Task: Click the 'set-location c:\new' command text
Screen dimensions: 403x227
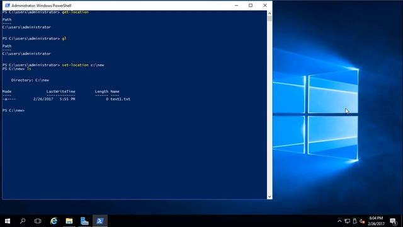Action: (x=83, y=65)
